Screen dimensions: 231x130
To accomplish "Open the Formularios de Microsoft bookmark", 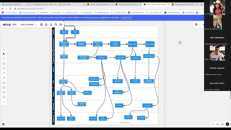I will [x=172, y=13].
